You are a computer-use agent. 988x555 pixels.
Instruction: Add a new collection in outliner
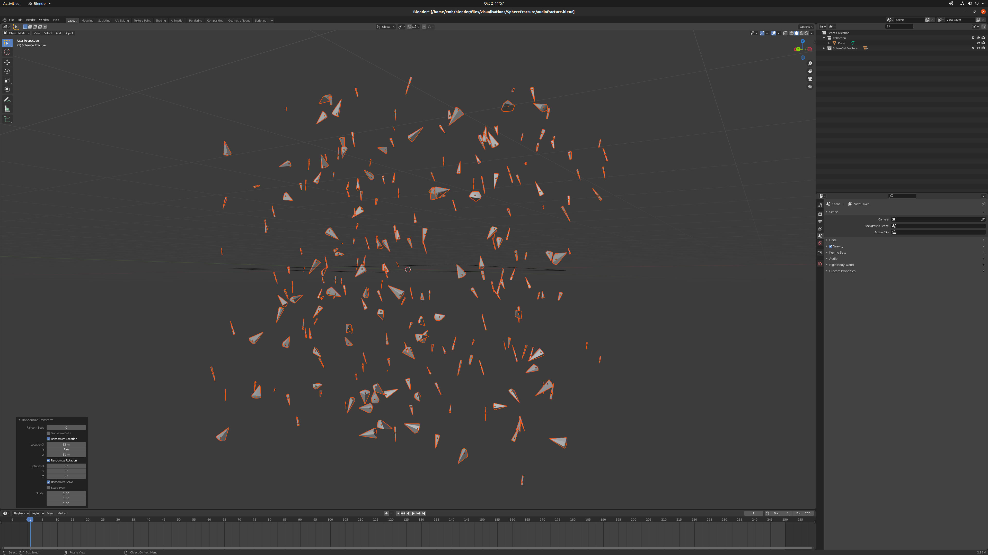tap(983, 26)
